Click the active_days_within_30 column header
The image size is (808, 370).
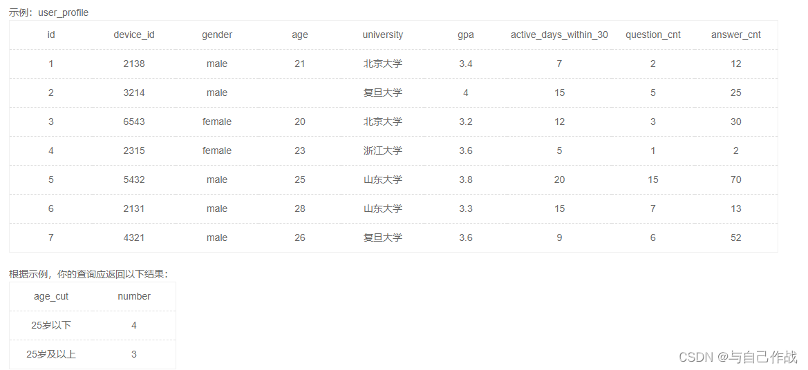pos(559,35)
